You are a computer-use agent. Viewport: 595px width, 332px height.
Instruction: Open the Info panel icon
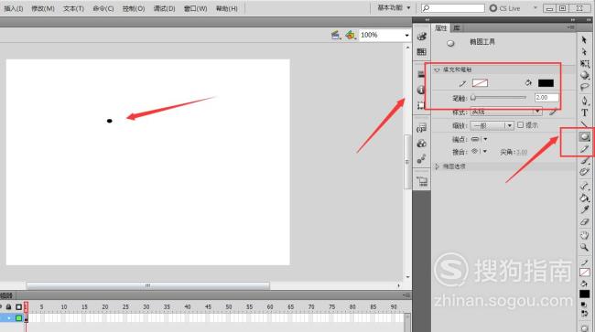tap(421, 90)
